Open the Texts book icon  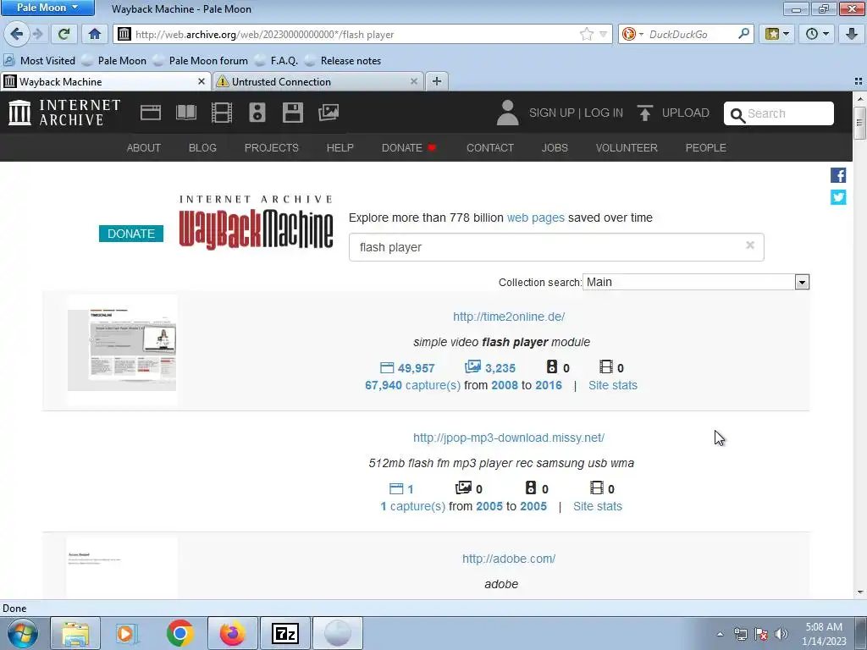[x=185, y=113]
